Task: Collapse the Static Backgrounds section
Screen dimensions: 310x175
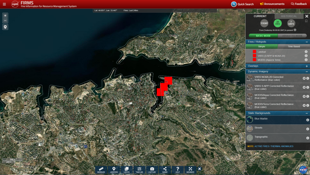Action: click(x=306, y=113)
